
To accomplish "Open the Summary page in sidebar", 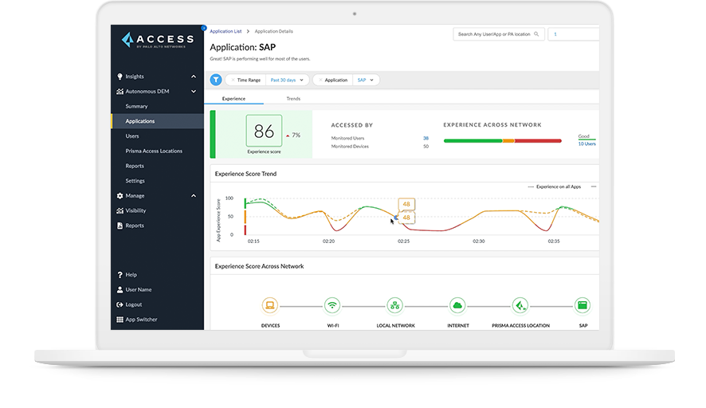I will pos(136,106).
